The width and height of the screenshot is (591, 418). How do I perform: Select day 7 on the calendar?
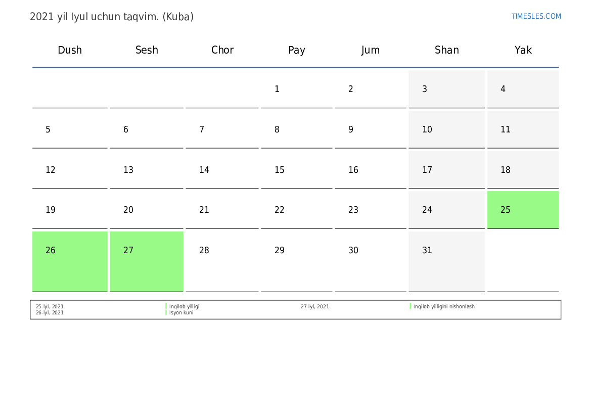(222, 129)
